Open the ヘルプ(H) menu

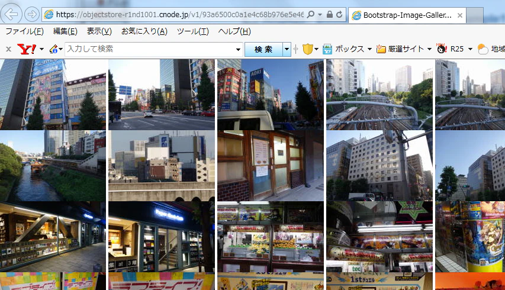pos(234,31)
